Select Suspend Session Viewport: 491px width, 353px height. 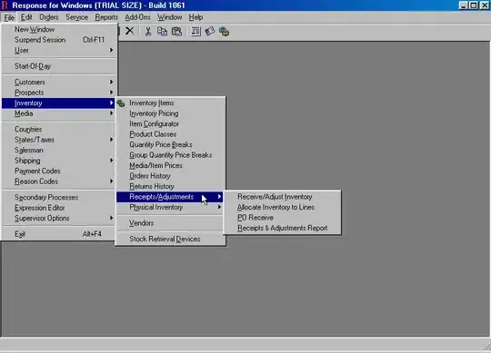pos(59,40)
